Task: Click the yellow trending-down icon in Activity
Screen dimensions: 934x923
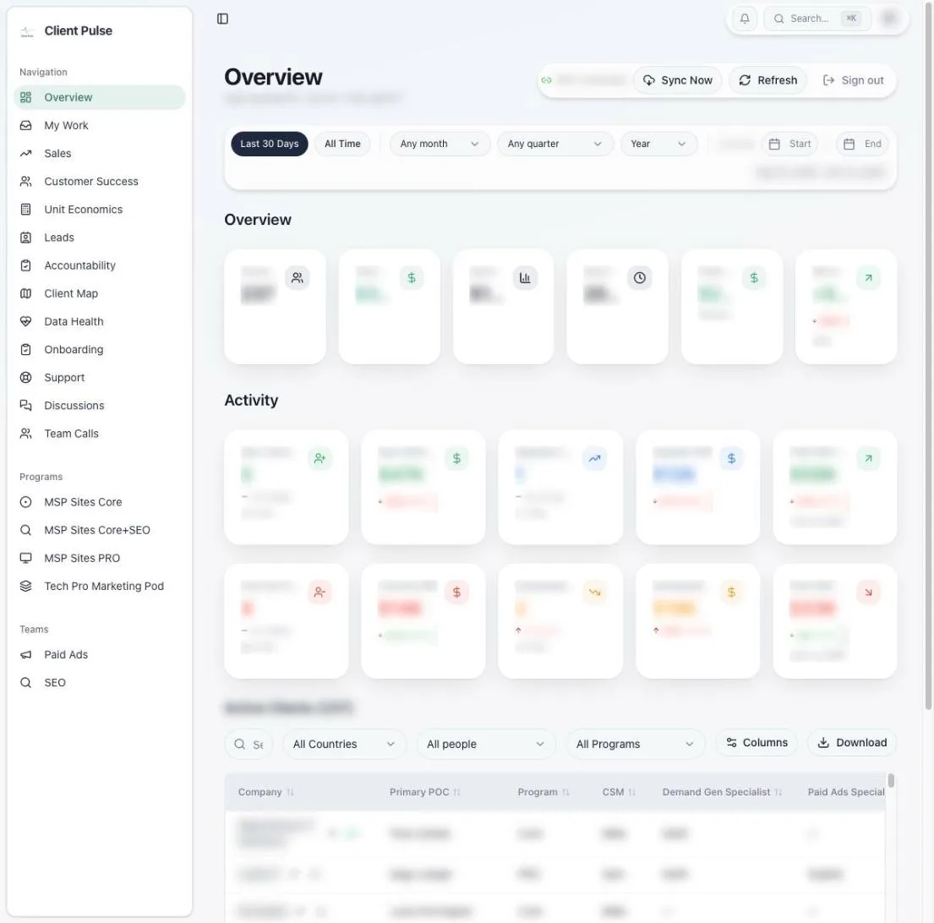Action: 594,592
